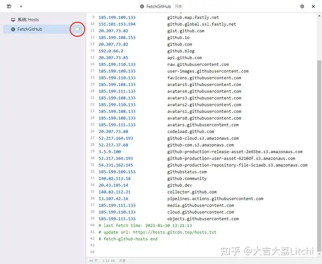322x264 pixels.
Task: Click github.io hostname
Action: tap(178, 38)
